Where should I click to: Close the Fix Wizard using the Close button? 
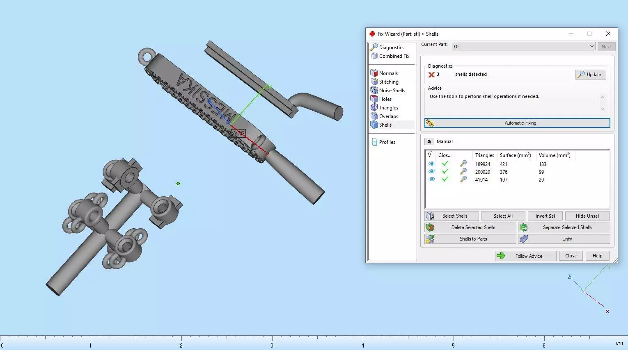(571, 256)
